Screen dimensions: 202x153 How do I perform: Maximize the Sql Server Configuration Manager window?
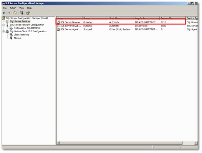(192, 3)
